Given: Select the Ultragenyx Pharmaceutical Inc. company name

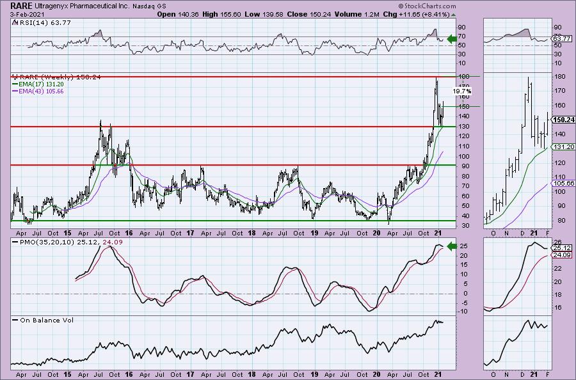Looking at the screenshot, I should tap(83, 6).
